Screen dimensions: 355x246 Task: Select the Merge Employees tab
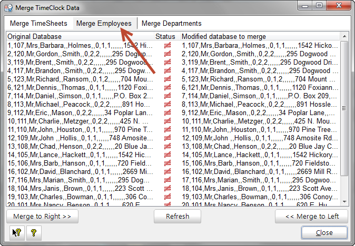click(x=104, y=24)
